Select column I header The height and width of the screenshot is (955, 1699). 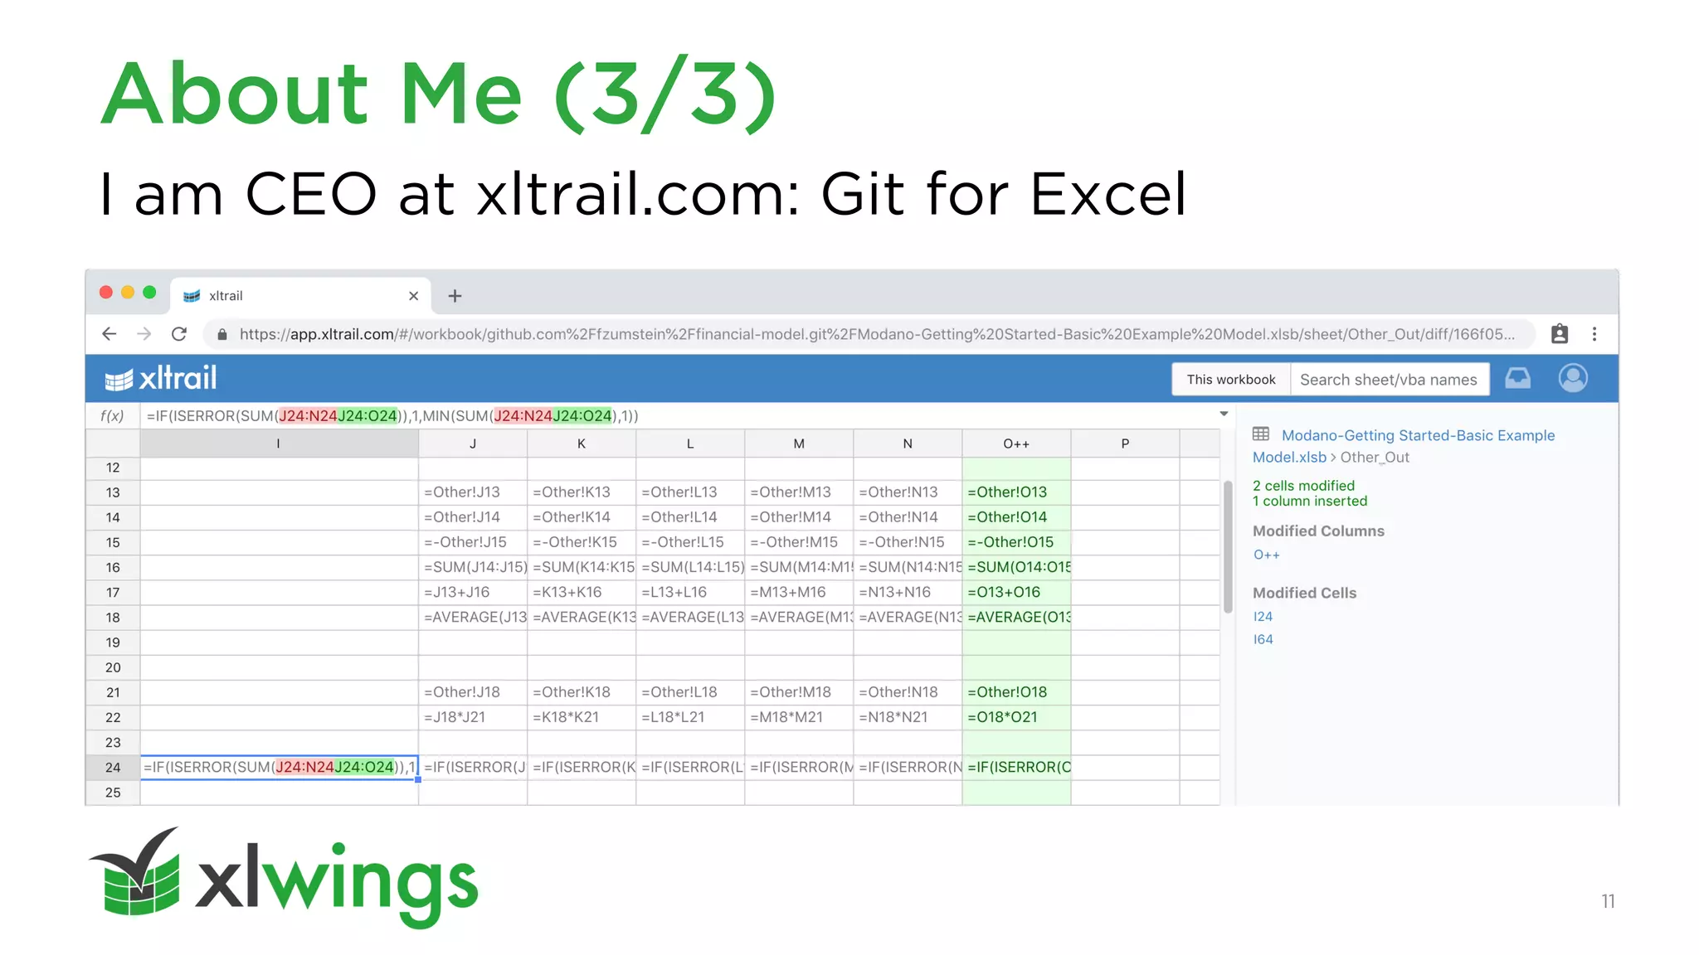(279, 444)
